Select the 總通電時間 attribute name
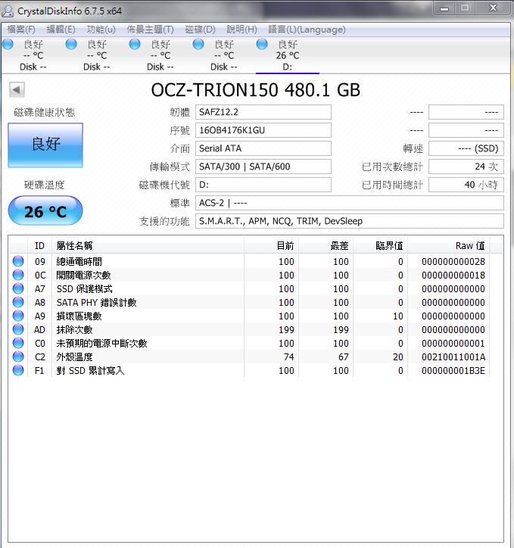Viewport: 514px width, 548px height. (x=79, y=261)
